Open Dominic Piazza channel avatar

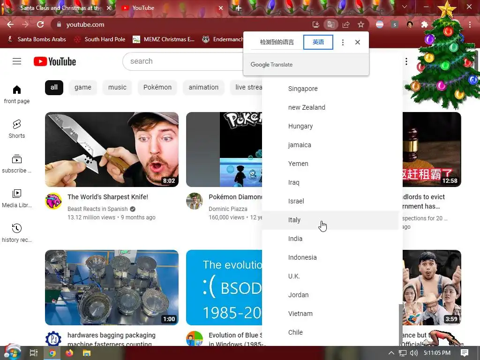coord(195,201)
